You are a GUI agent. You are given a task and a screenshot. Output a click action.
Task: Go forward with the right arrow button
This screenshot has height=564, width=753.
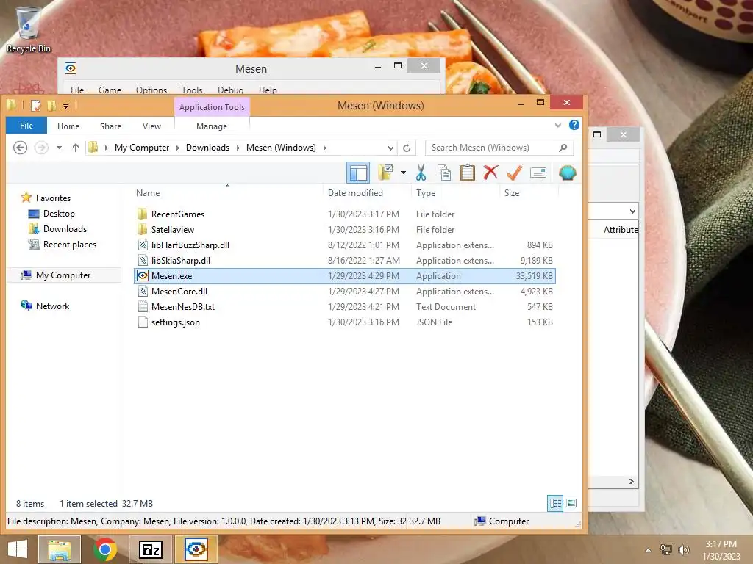pyautogui.click(x=41, y=148)
